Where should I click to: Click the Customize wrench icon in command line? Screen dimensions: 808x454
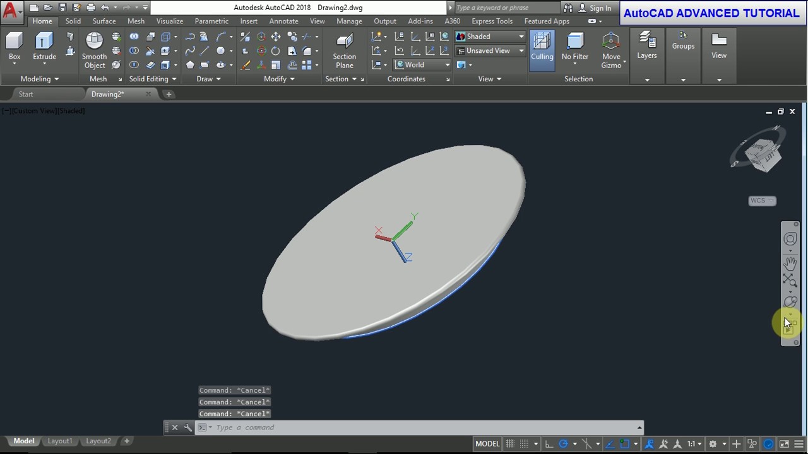tap(188, 428)
